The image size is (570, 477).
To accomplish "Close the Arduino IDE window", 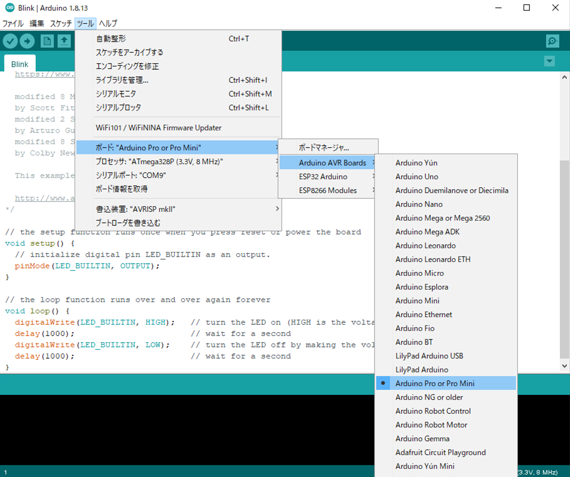I will coord(555,8).
